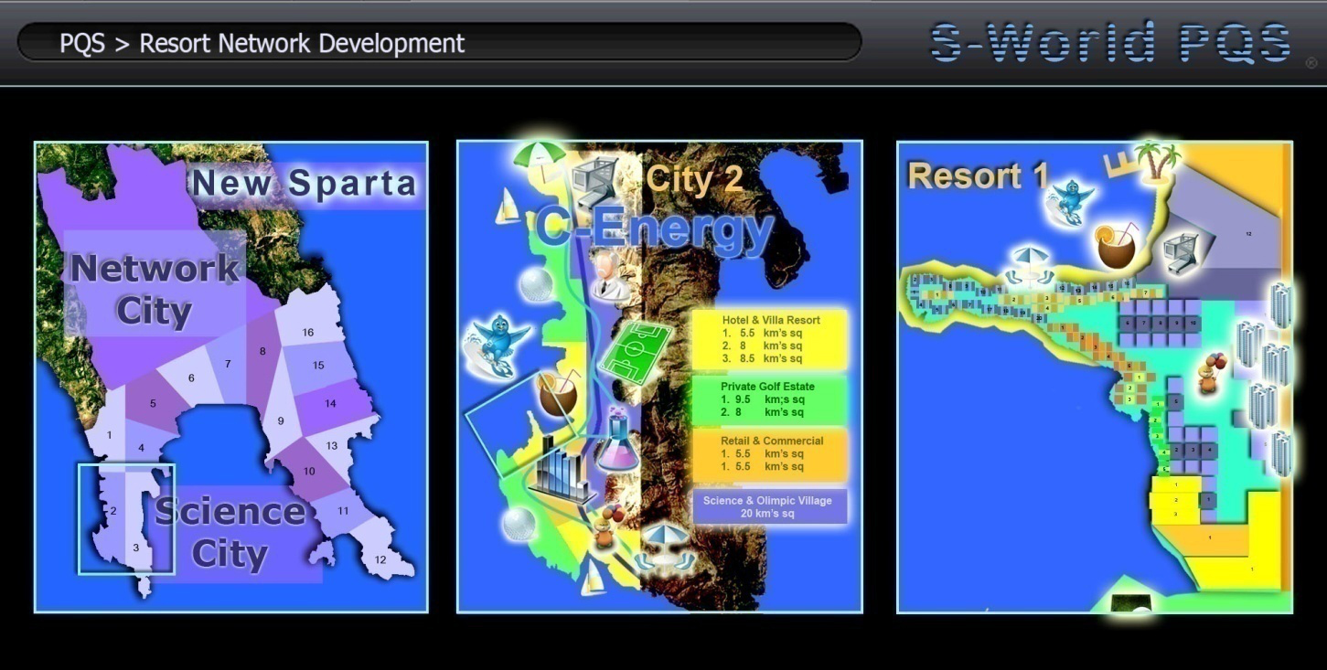Select region 2 on the New Sparta map
Image resolution: width=1327 pixels, height=670 pixels.
click(x=112, y=511)
